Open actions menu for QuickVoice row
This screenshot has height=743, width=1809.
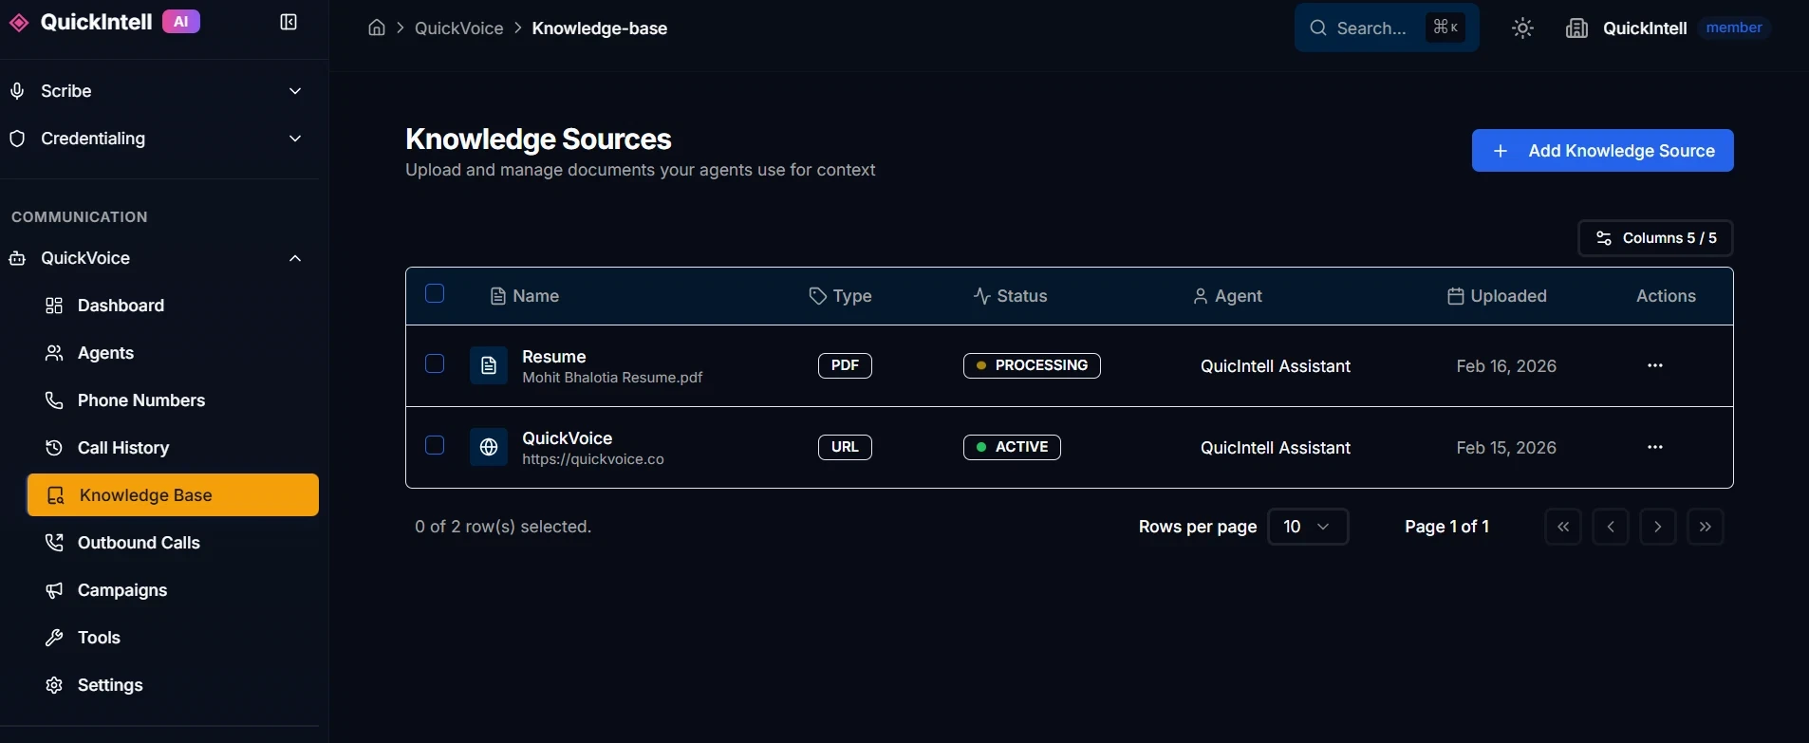coord(1655,447)
